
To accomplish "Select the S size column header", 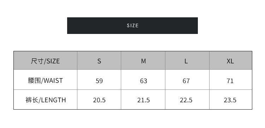I will tap(99, 60).
